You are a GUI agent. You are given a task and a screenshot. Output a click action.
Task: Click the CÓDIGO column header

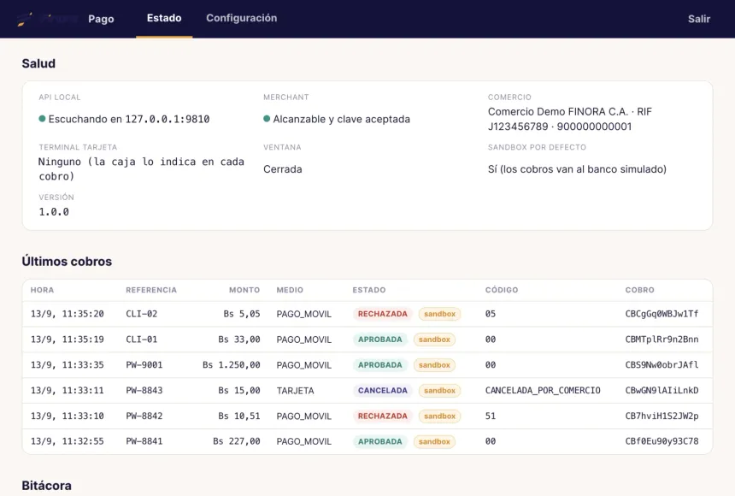click(502, 290)
